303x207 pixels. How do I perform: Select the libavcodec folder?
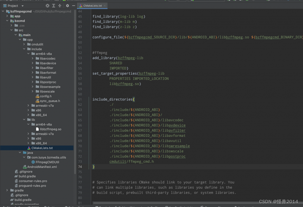[x=48, y=58]
